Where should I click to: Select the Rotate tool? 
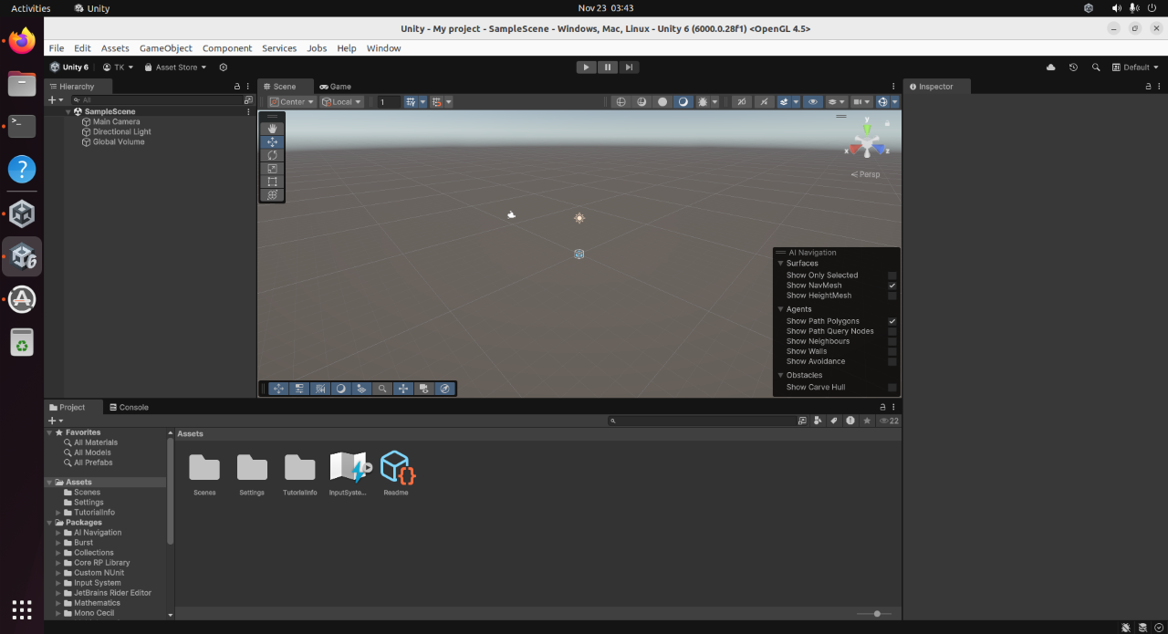(x=271, y=154)
